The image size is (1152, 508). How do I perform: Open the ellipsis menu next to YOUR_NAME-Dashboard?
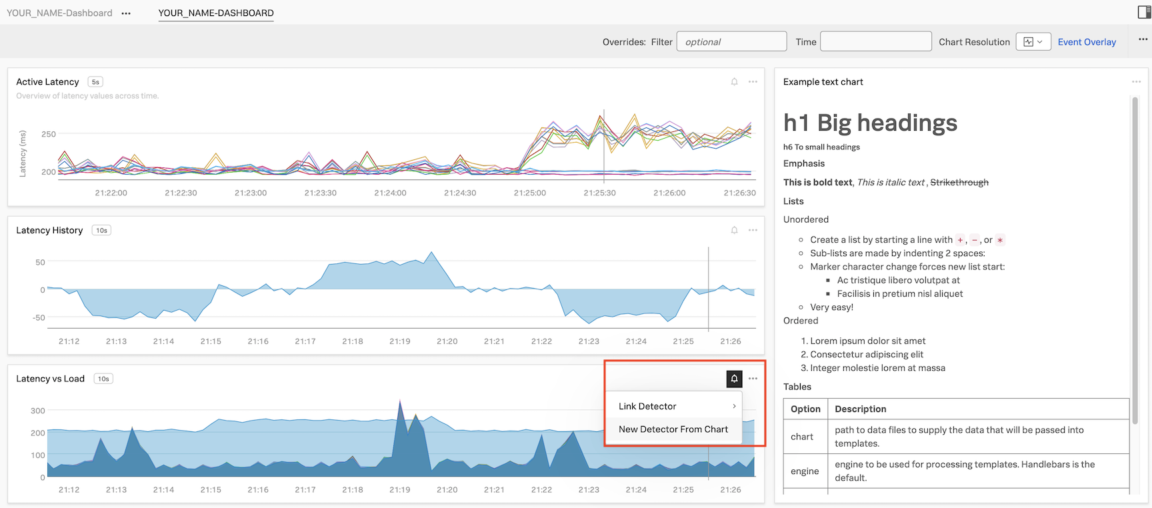click(126, 13)
